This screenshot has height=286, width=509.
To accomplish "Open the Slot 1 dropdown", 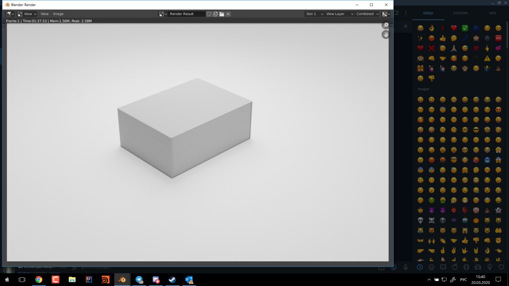I will point(314,14).
